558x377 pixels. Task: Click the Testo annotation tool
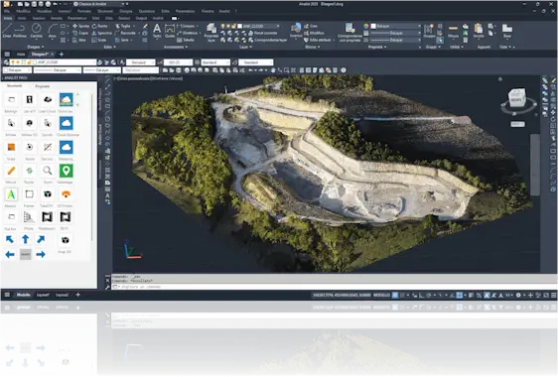(x=157, y=30)
